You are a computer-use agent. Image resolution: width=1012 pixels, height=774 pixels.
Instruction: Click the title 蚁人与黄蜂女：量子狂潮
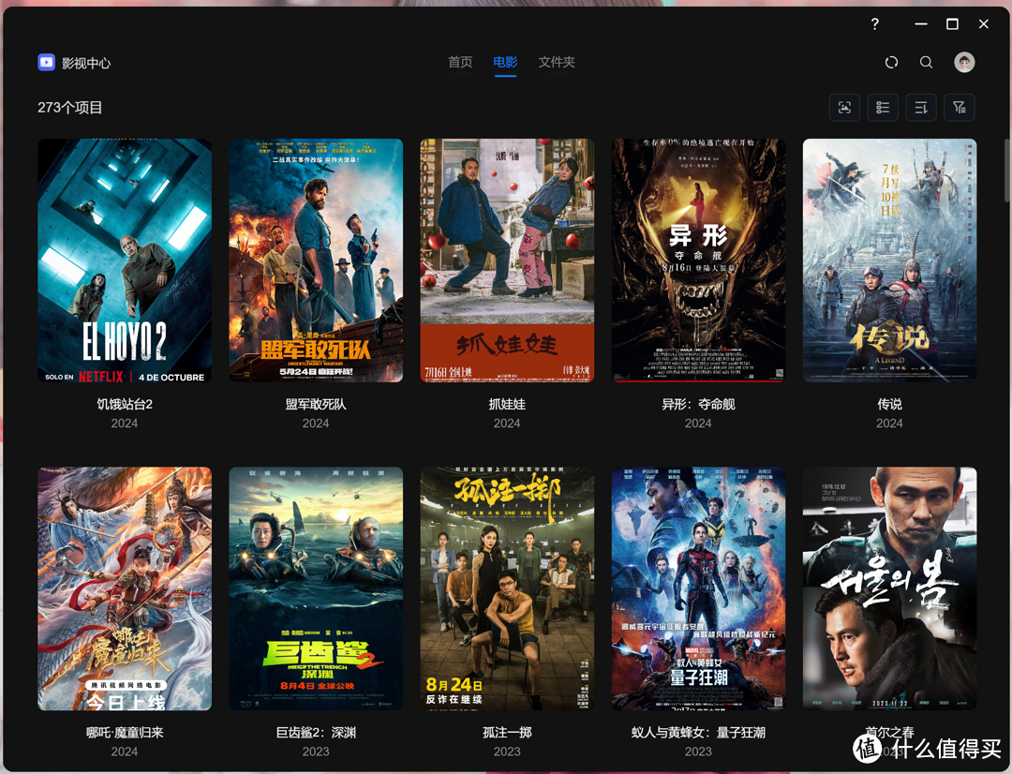coord(698,733)
